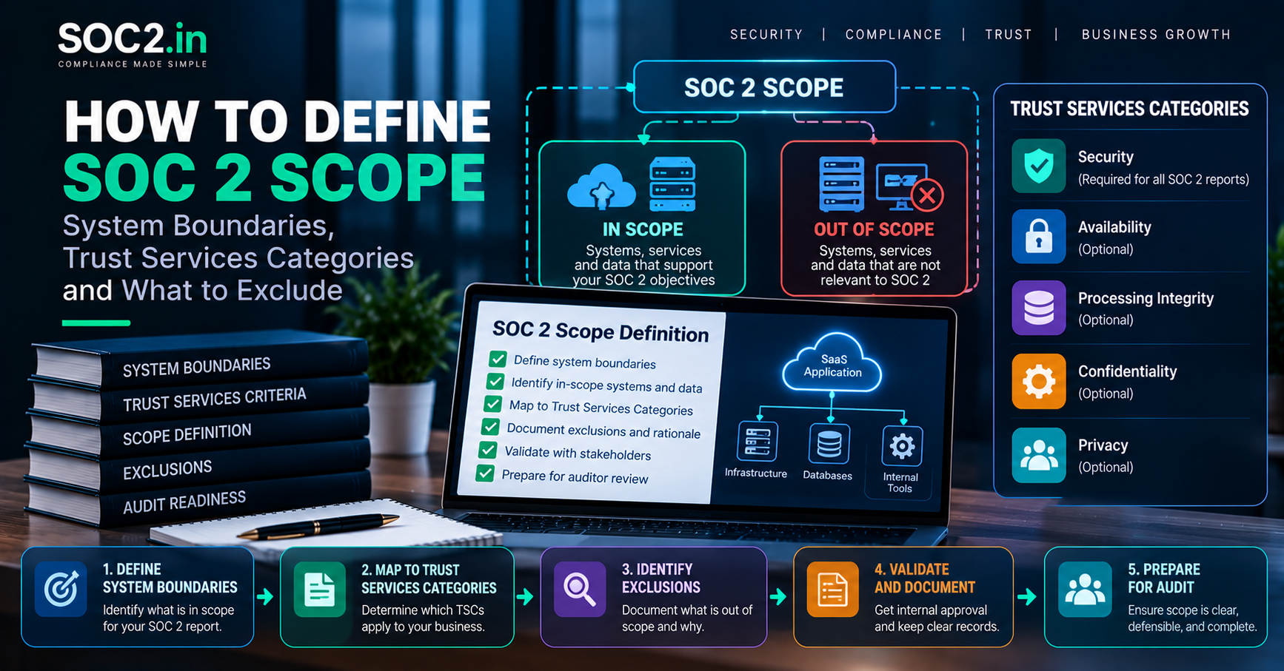Click the blue padlock Availability icon
This screenshot has height=671, width=1284.
(x=1039, y=237)
